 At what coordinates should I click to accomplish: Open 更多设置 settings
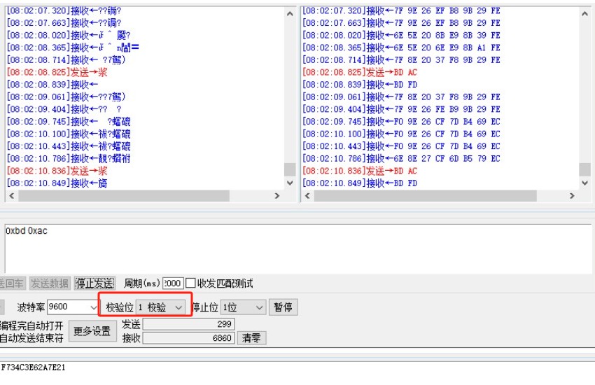92,331
